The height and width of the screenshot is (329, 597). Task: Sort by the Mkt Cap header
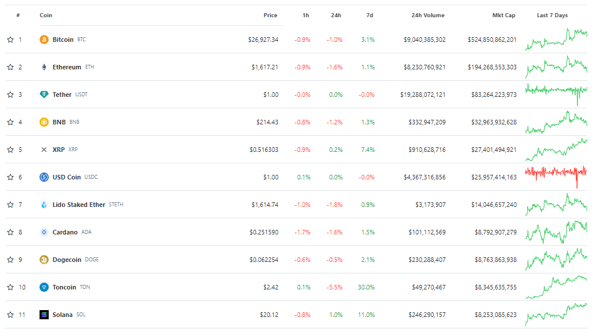(504, 15)
